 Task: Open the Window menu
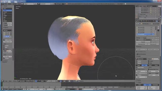[15, 4]
